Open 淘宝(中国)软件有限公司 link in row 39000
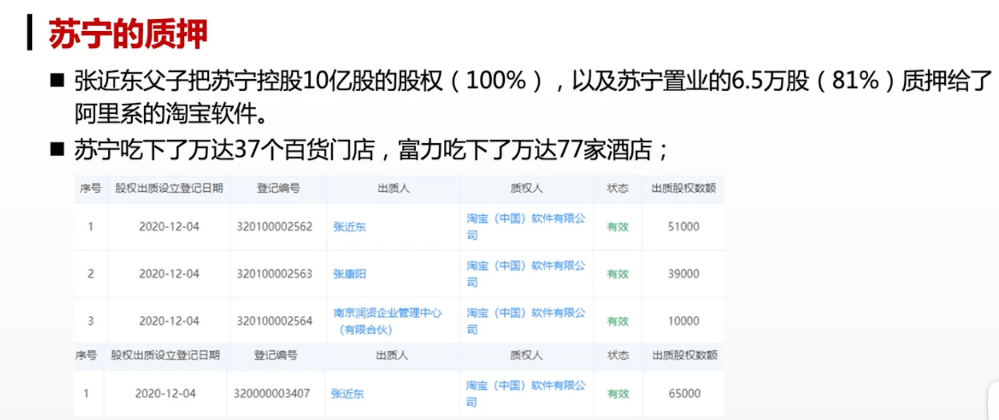 [526, 274]
